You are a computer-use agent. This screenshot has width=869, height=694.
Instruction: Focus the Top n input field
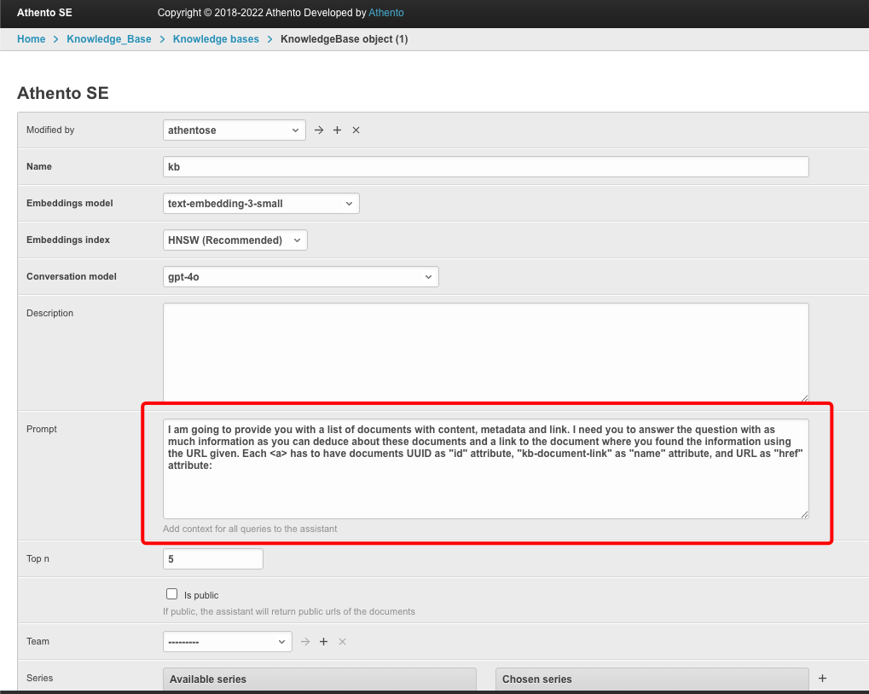click(212, 559)
